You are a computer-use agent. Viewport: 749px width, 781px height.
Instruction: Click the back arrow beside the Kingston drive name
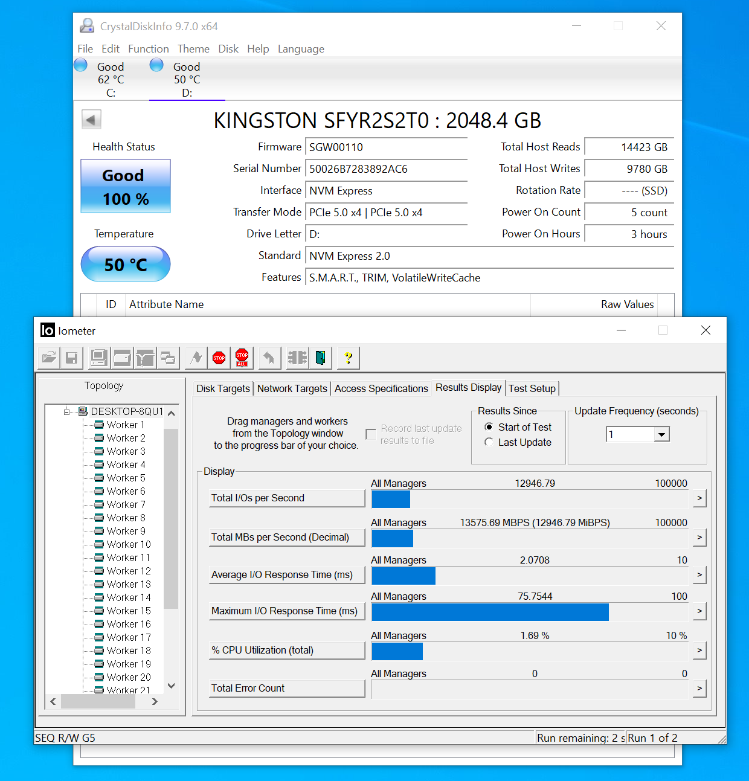click(91, 120)
